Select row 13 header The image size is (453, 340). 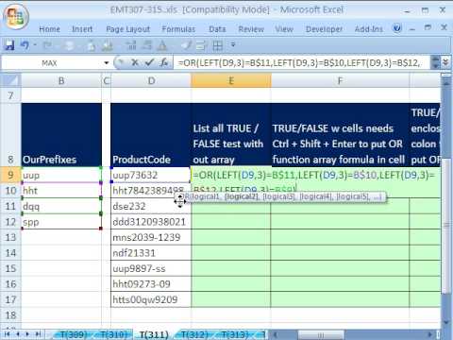[10, 237]
